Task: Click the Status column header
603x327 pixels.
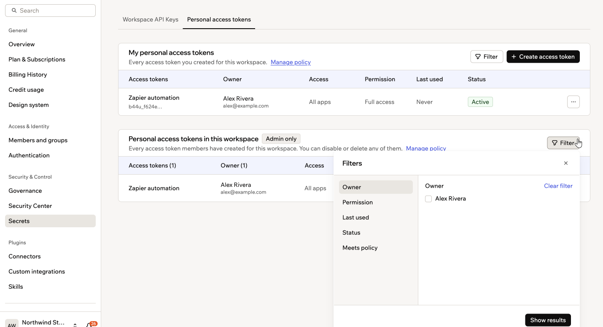Action: click(476, 79)
